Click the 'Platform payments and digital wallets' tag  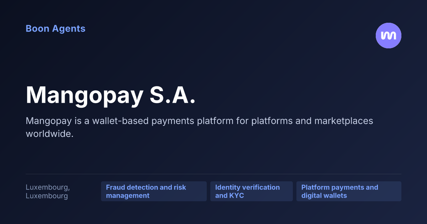349,191
